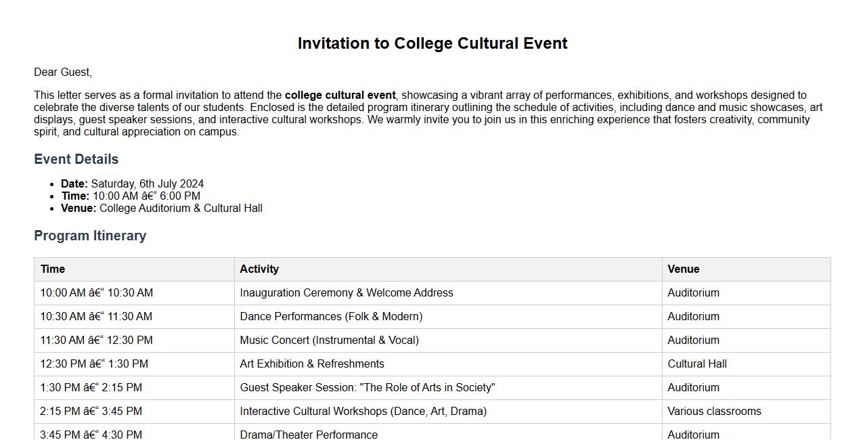Select the 'Various classrooms' venue cell
This screenshot has height=440, width=865.
(x=714, y=412)
